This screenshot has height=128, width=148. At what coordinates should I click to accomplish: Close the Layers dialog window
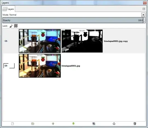pyautogui.click(x=145, y=3)
